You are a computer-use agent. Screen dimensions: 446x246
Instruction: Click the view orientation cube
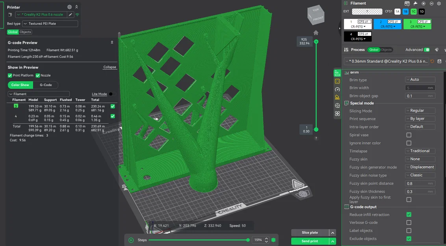(316, 15)
